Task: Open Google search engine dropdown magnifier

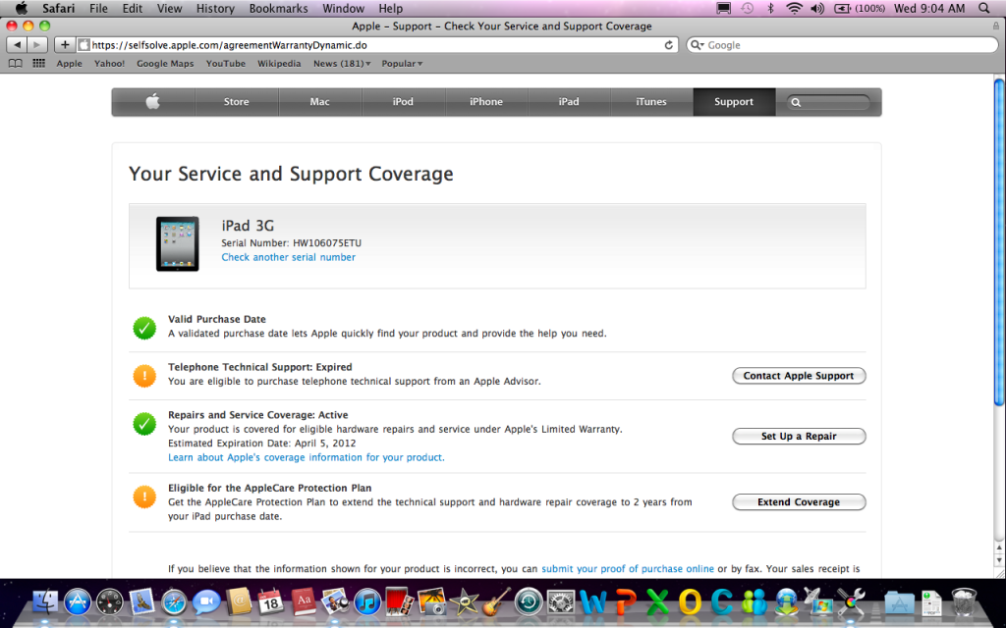Action: pos(698,45)
